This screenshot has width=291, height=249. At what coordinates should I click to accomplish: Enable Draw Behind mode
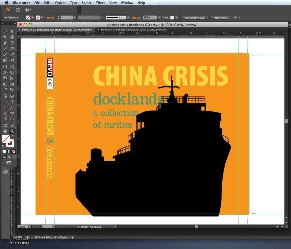click(x=9, y=157)
